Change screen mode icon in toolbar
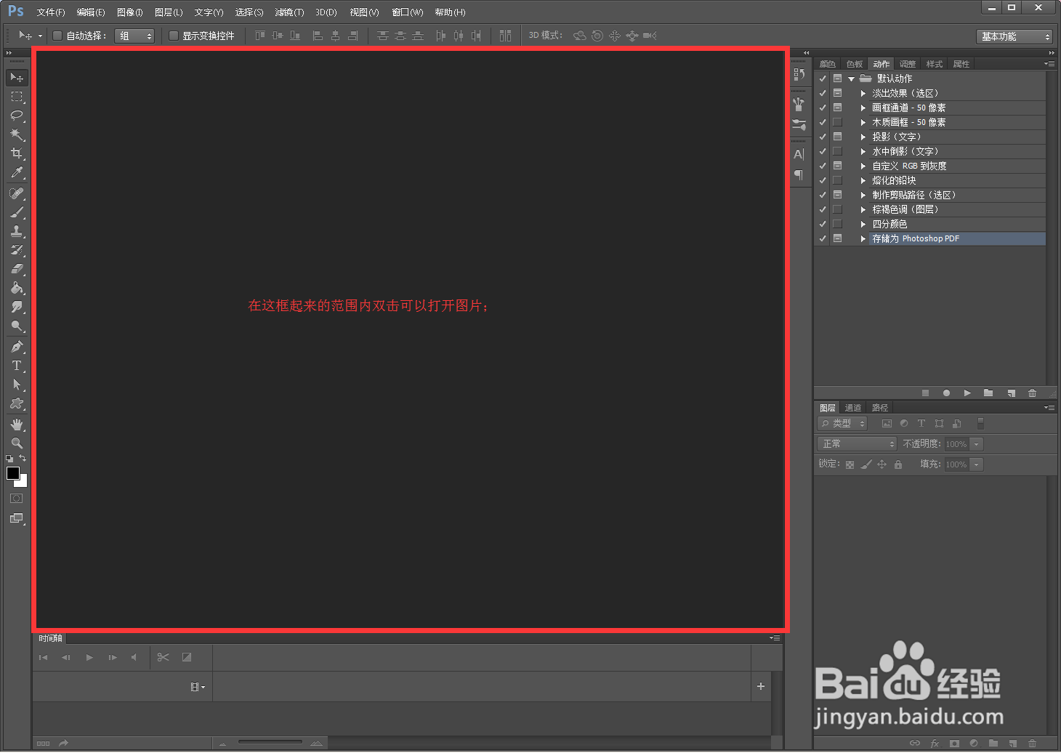 pyautogui.click(x=16, y=518)
